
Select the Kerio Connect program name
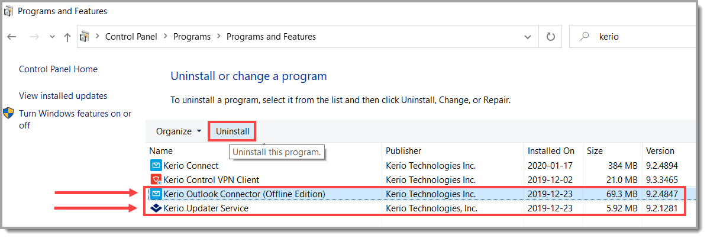click(x=191, y=166)
